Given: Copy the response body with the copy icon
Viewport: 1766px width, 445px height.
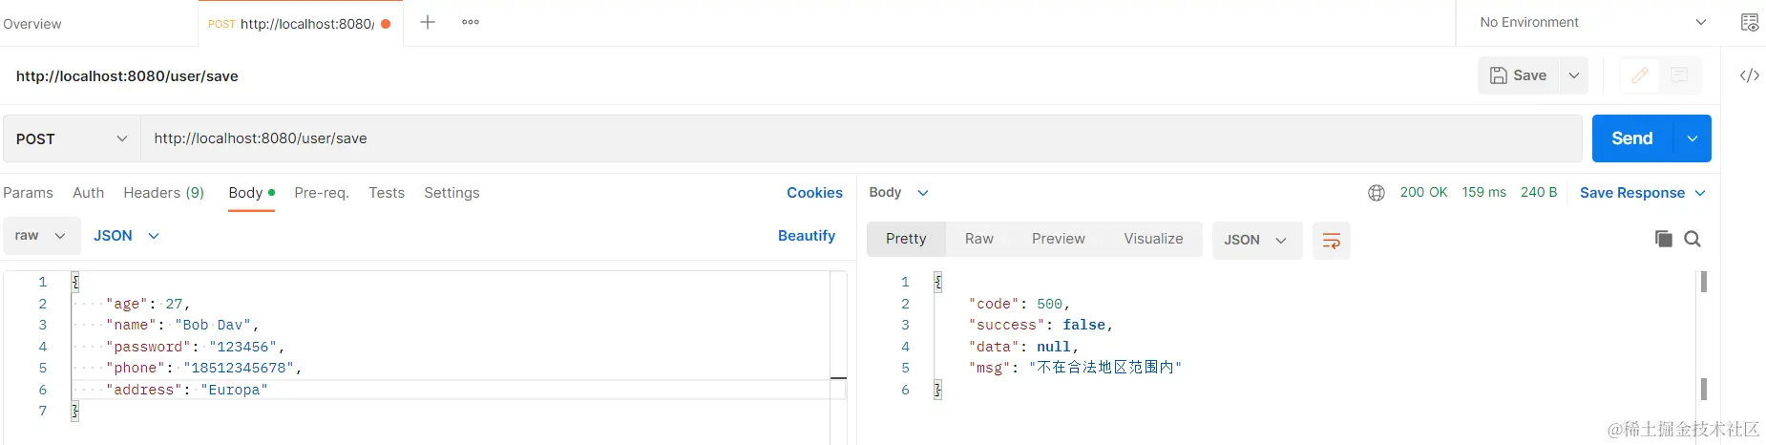Looking at the screenshot, I should point(1663,239).
